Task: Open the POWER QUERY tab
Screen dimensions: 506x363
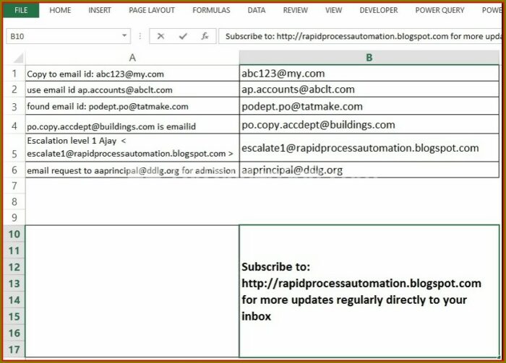Action: click(x=439, y=10)
